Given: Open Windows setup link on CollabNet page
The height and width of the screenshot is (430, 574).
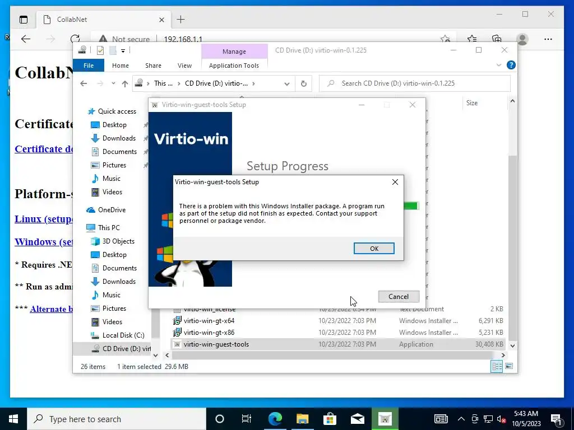Looking at the screenshot, I should 44,242.
